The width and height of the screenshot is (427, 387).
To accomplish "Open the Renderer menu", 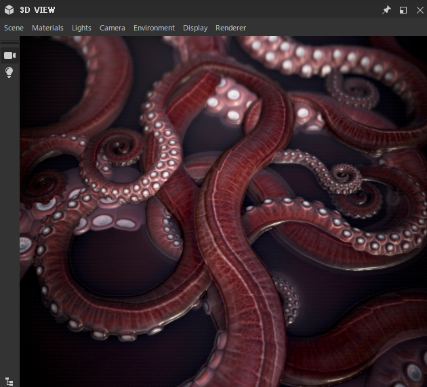I will tap(231, 28).
